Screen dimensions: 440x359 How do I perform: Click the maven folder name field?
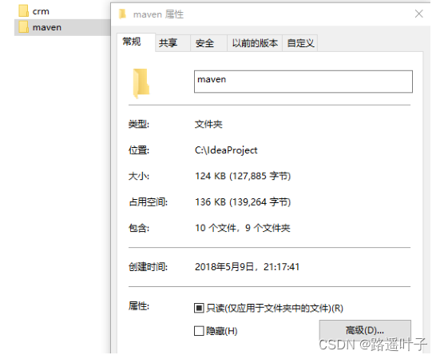click(x=303, y=82)
